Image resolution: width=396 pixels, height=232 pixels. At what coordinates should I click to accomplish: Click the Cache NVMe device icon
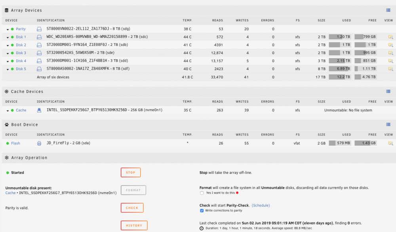point(39,110)
